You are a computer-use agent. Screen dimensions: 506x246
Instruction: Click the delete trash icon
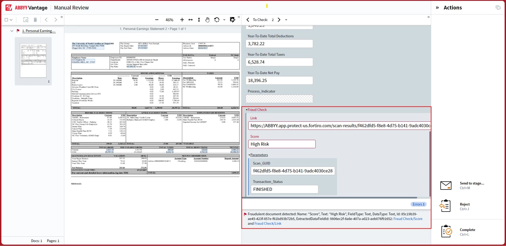pos(35,20)
